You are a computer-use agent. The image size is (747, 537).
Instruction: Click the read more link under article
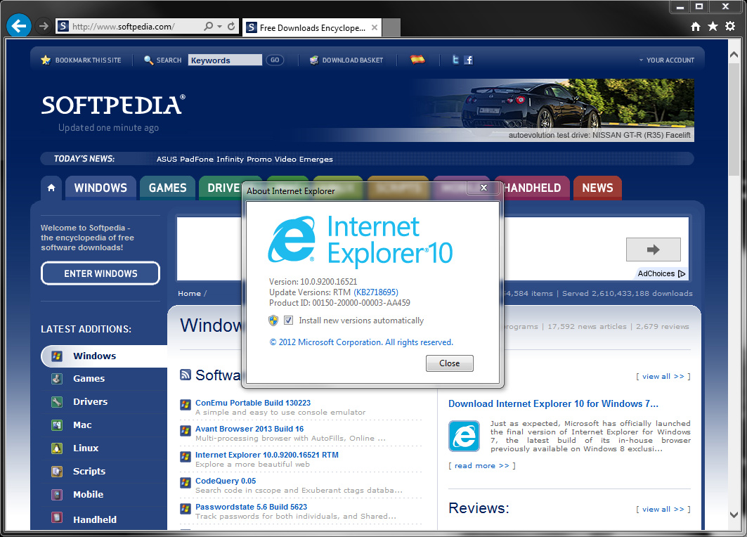[481, 465]
